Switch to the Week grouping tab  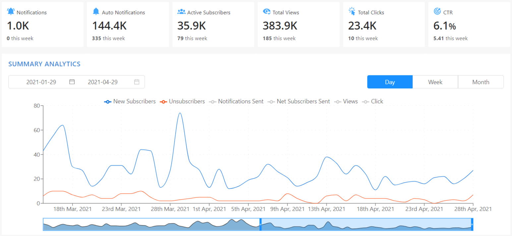tap(435, 82)
